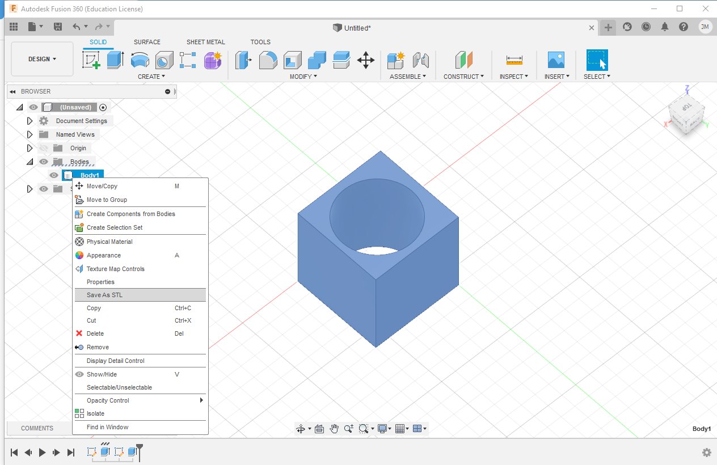
Task: Toggle Body1 visibility eye
Action: point(54,175)
